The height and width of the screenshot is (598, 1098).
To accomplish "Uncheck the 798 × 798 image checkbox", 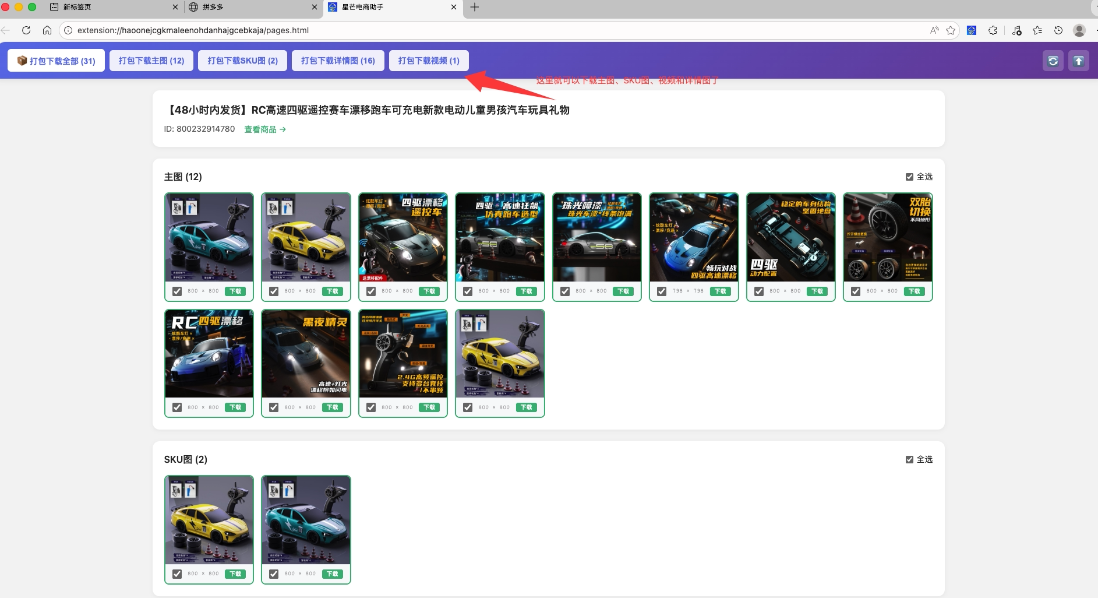I will pos(662,291).
